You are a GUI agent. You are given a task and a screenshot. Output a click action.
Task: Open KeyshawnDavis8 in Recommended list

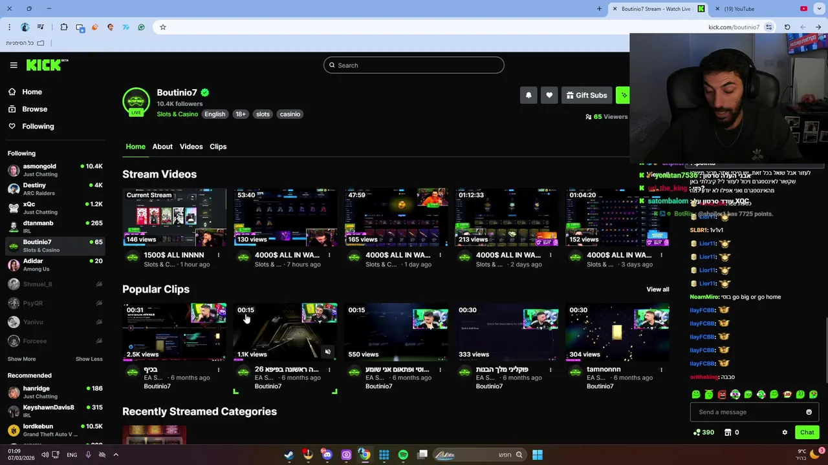pos(55,411)
